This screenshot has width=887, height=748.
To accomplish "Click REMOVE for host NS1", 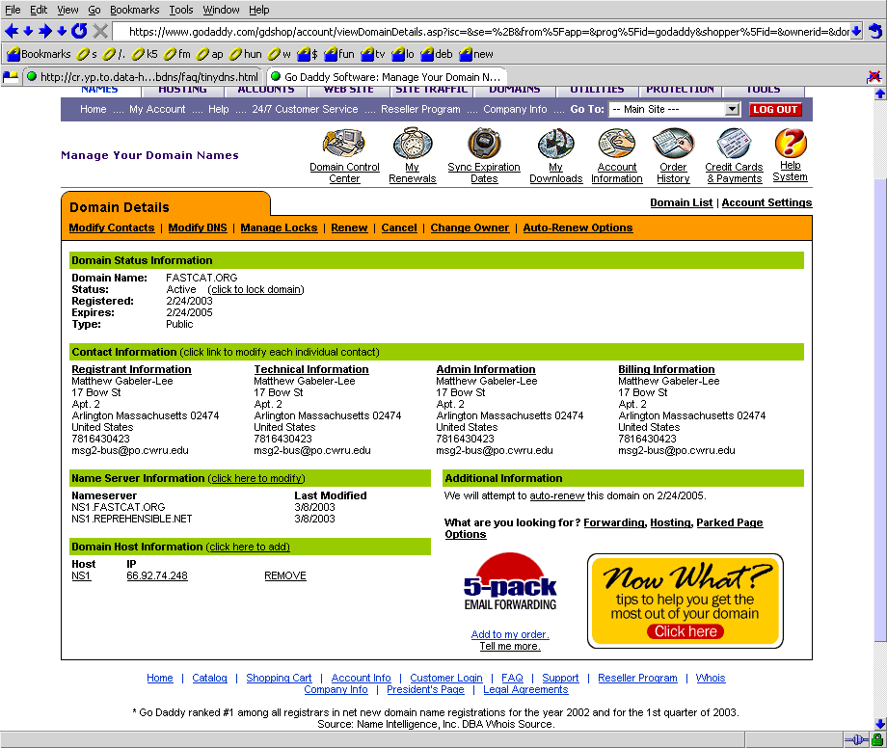I will coord(285,575).
